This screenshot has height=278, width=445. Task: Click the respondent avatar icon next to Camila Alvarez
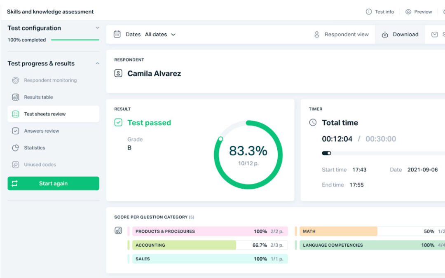(118, 73)
